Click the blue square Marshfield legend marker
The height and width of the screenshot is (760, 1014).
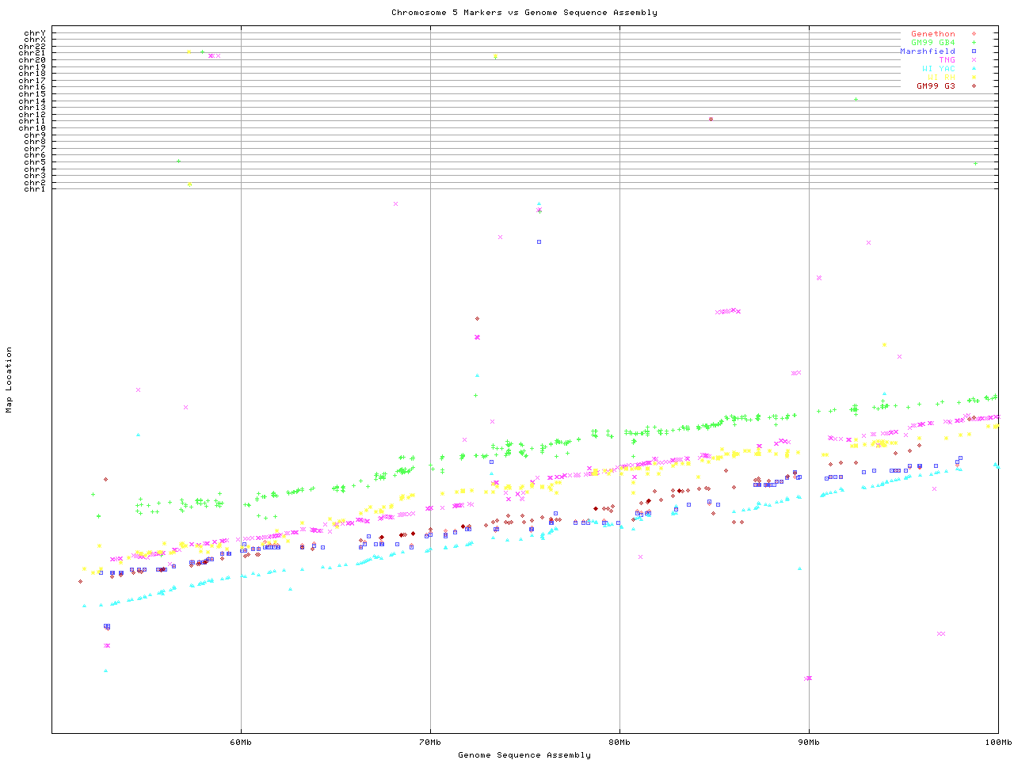coord(974,51)
